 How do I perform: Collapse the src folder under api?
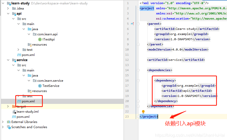pos(13,19)
